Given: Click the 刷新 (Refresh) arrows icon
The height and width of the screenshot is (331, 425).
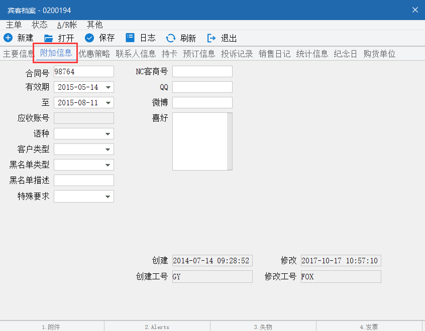Looking at the screenshot, I should click(x=171, y=38).
